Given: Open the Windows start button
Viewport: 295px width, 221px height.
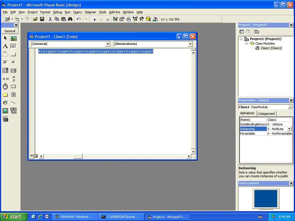Looking at the screenshot, I should [x=14, y=217].
